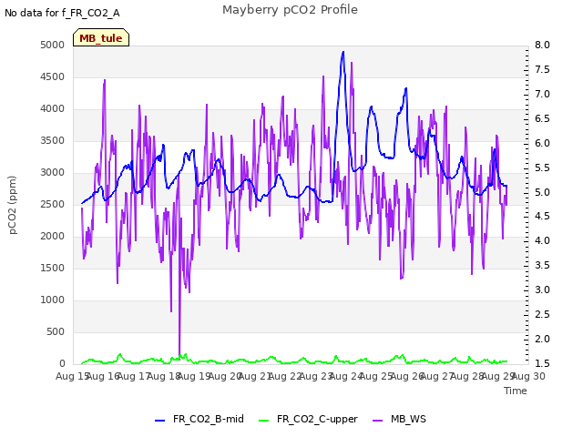This screenshot has width=583, height=437.
Task: Click the MB_tule annotation label
Action: tap(101, 37)
